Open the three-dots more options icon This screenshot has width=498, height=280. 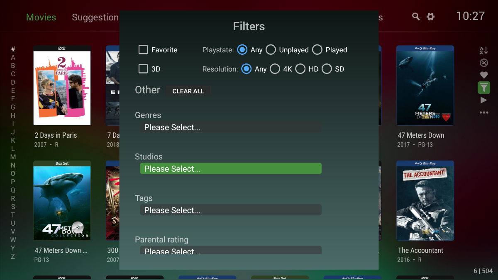[x=484, y=112]
